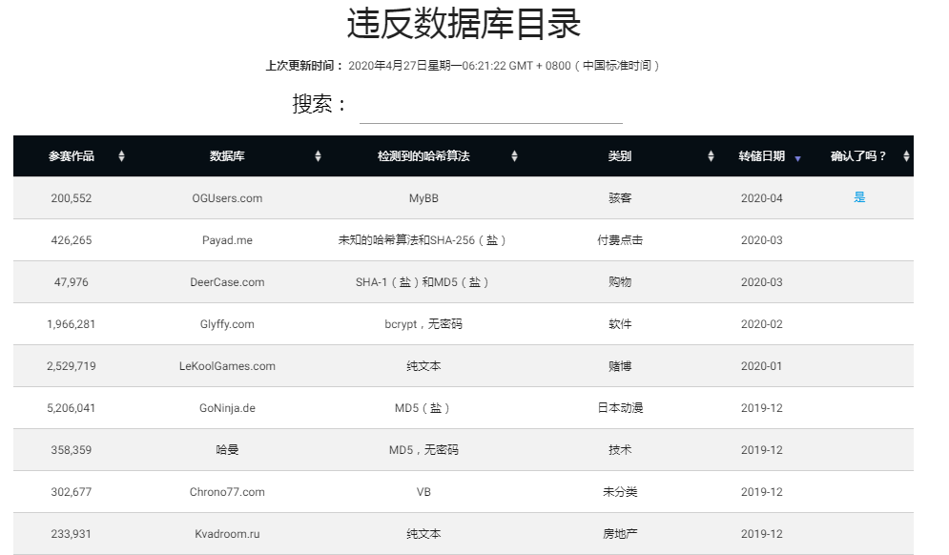Image resolution: width=949 pixels, height=555 pixels.
Task: Click 纯文本 in the LeKoolGames.com row
Action: pos(423,366)
